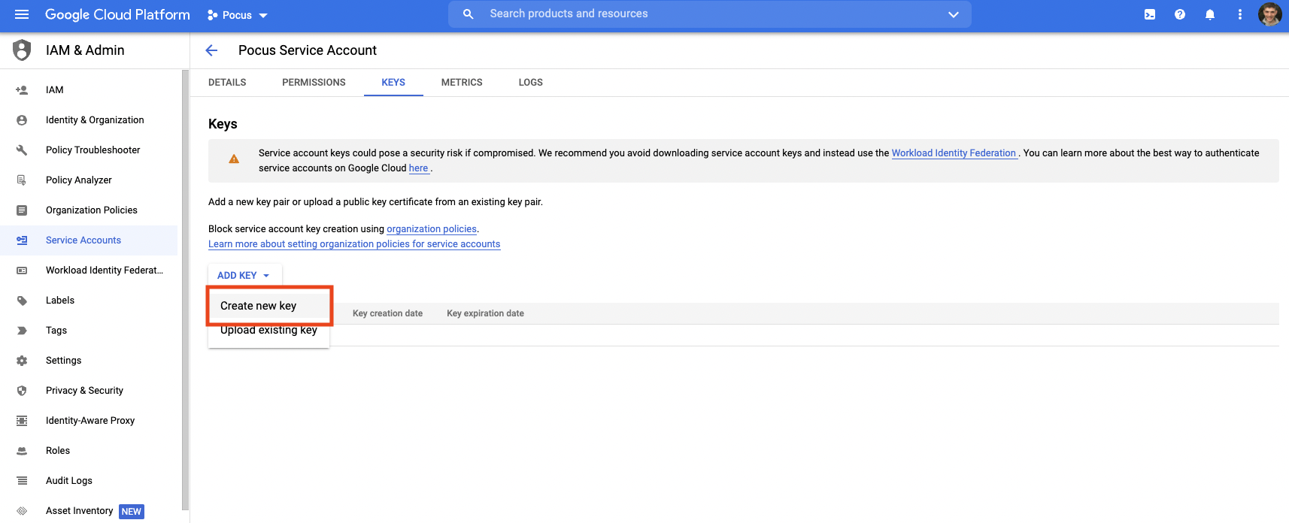Open the user profile avatar
This screenshot has width=1289, height=523.
(1269, 14)
